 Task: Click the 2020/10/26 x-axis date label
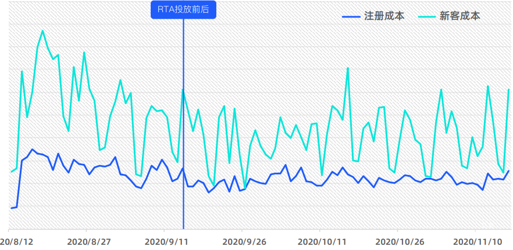[x=400, y=242]
